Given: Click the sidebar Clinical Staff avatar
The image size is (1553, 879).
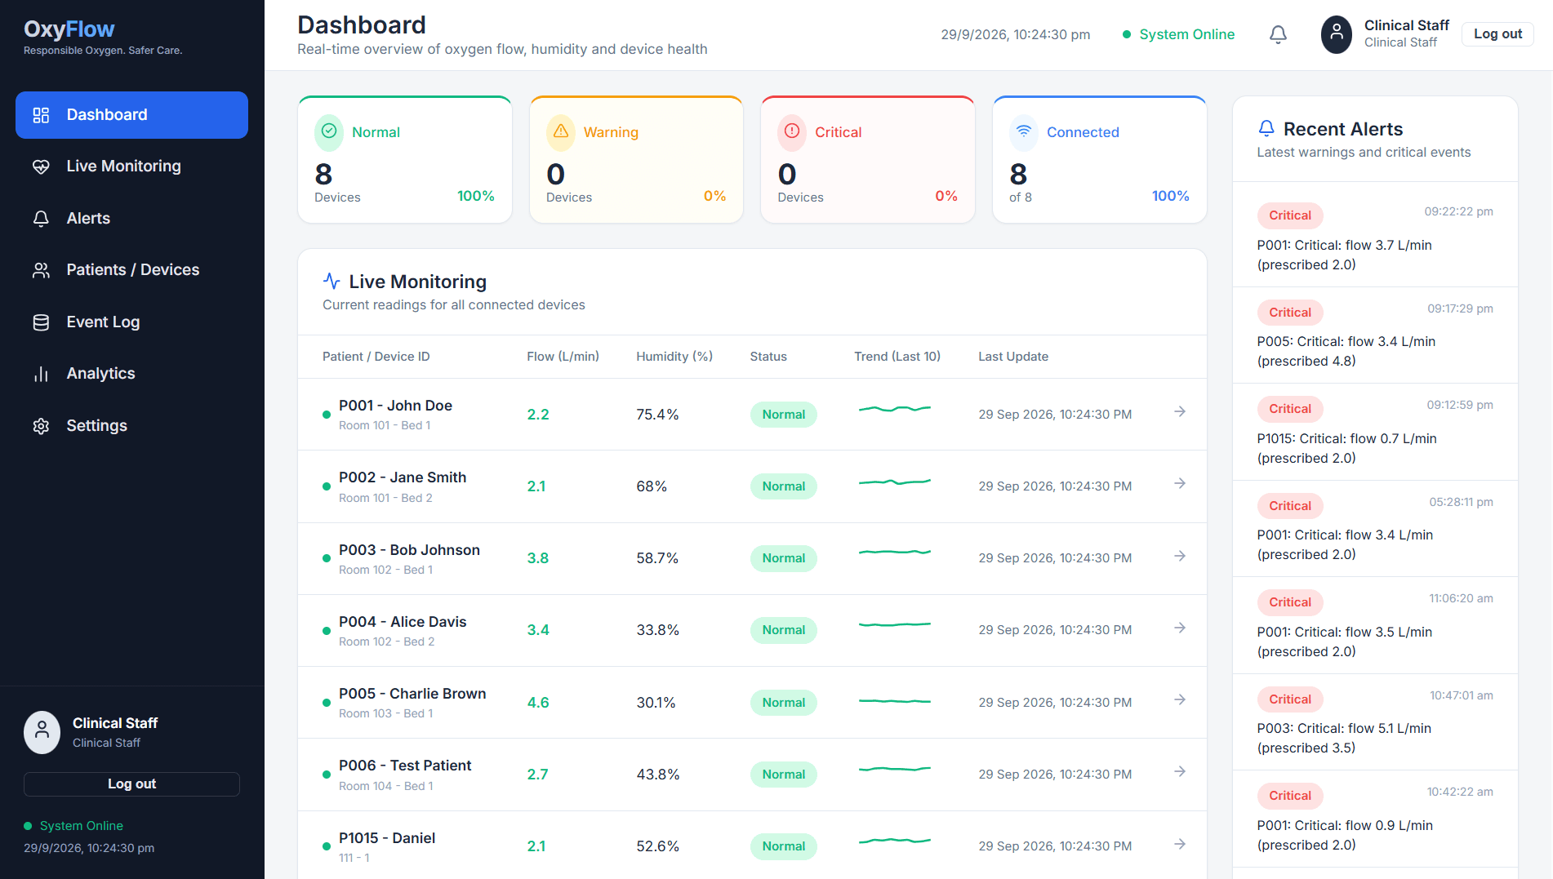Looking at the screenshot, I should click(42, 732).
